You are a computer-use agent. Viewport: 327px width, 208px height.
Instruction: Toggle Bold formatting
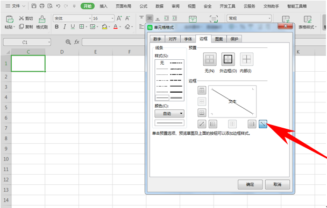56,27
